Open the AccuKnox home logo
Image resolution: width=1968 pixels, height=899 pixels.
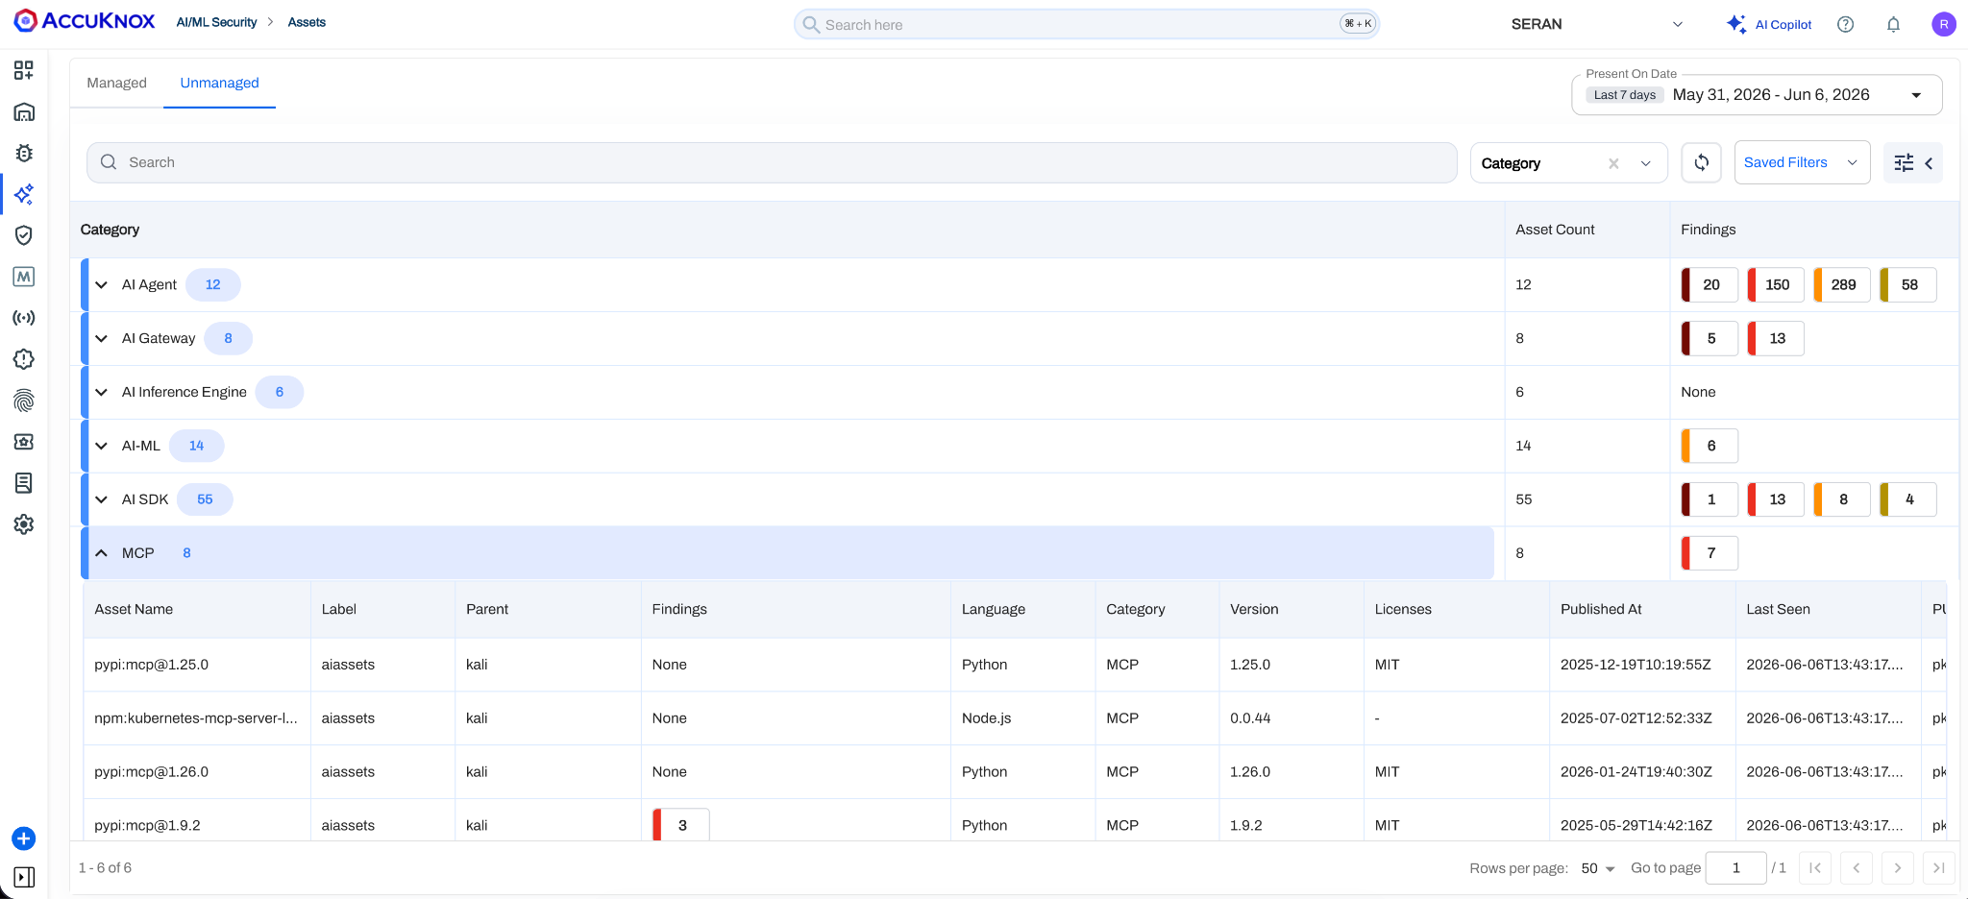[85, 21]
